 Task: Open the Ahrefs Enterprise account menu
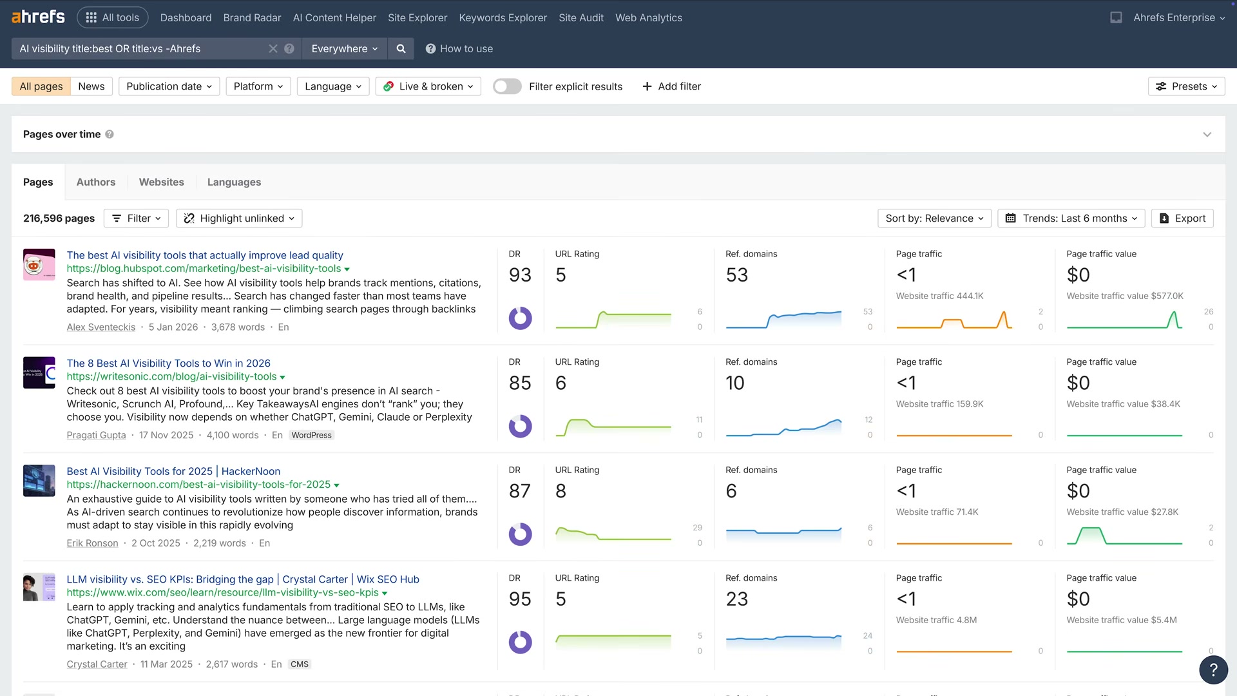pyautogui.click(x=1179, y=17)
